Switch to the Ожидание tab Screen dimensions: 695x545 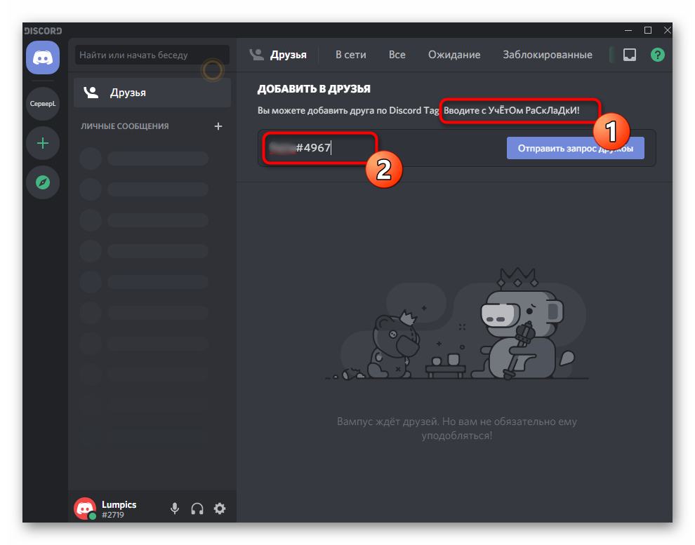454,55
